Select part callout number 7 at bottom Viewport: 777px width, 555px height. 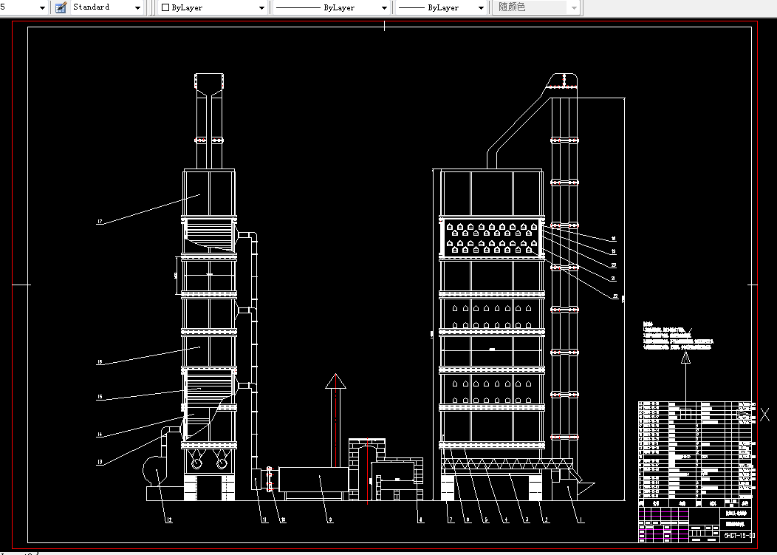(x=451, y=520)
